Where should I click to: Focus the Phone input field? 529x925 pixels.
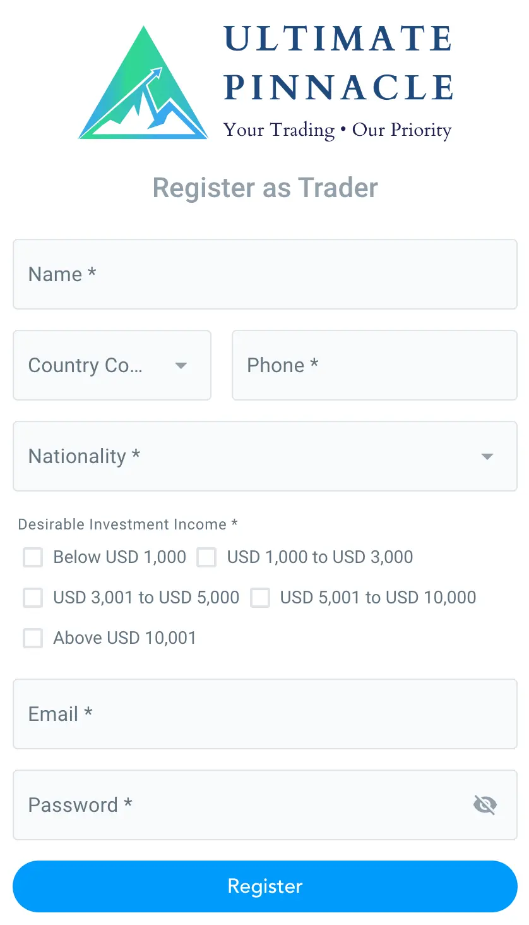[x=374, y=365]
